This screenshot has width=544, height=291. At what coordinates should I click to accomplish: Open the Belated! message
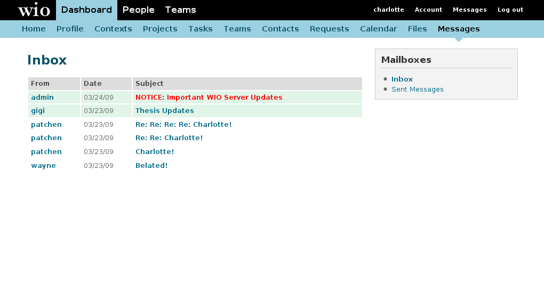click(x=151, y=166)
